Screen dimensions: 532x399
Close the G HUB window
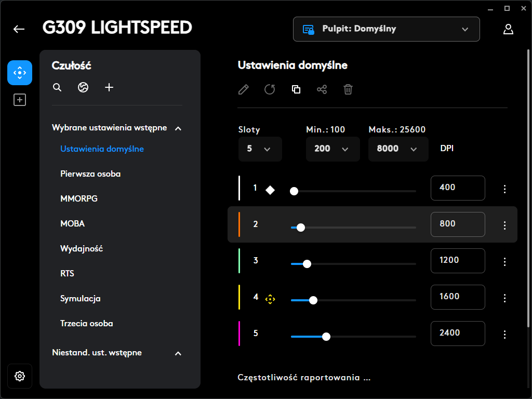pos(524,8)
